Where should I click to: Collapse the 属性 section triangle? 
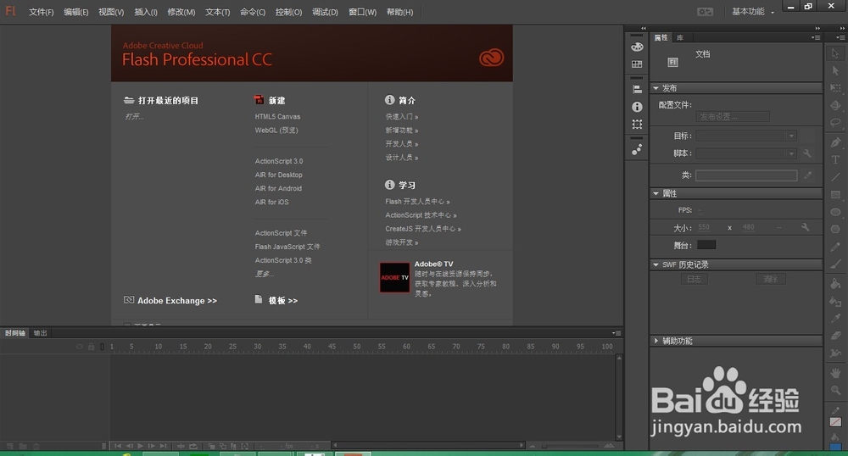pyautogui.click(x=656, y=193)
